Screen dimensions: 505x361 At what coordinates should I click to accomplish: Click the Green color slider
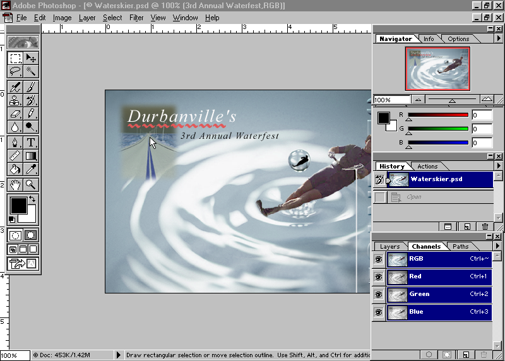[x=438, y=129]
